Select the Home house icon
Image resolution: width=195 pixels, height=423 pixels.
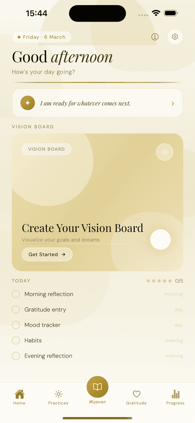[19, 394]
